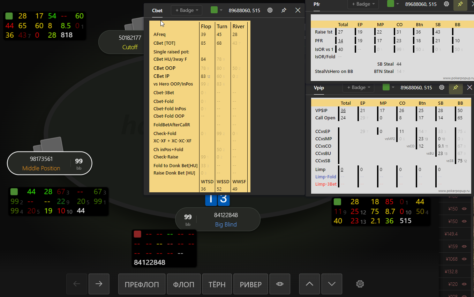
Task: Click the AFreq row label in Cbet popup
Action: [159, 35]
